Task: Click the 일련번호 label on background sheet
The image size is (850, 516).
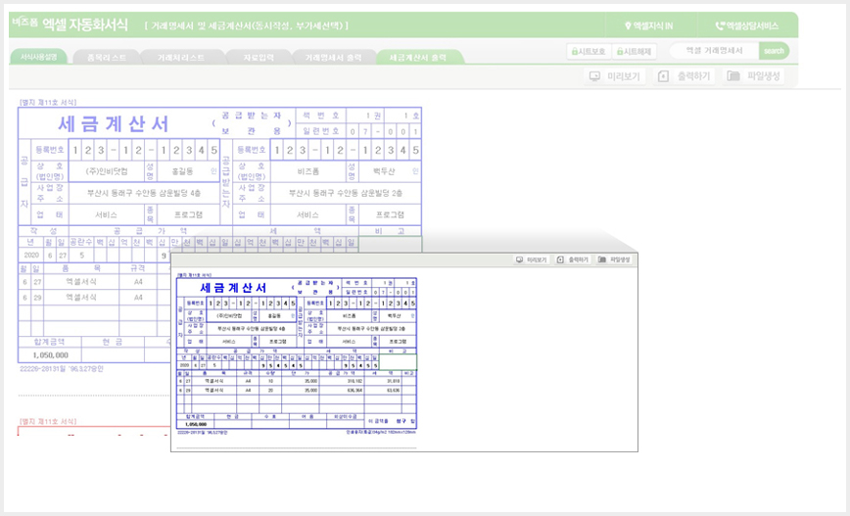Action: [x=321, y=131]
